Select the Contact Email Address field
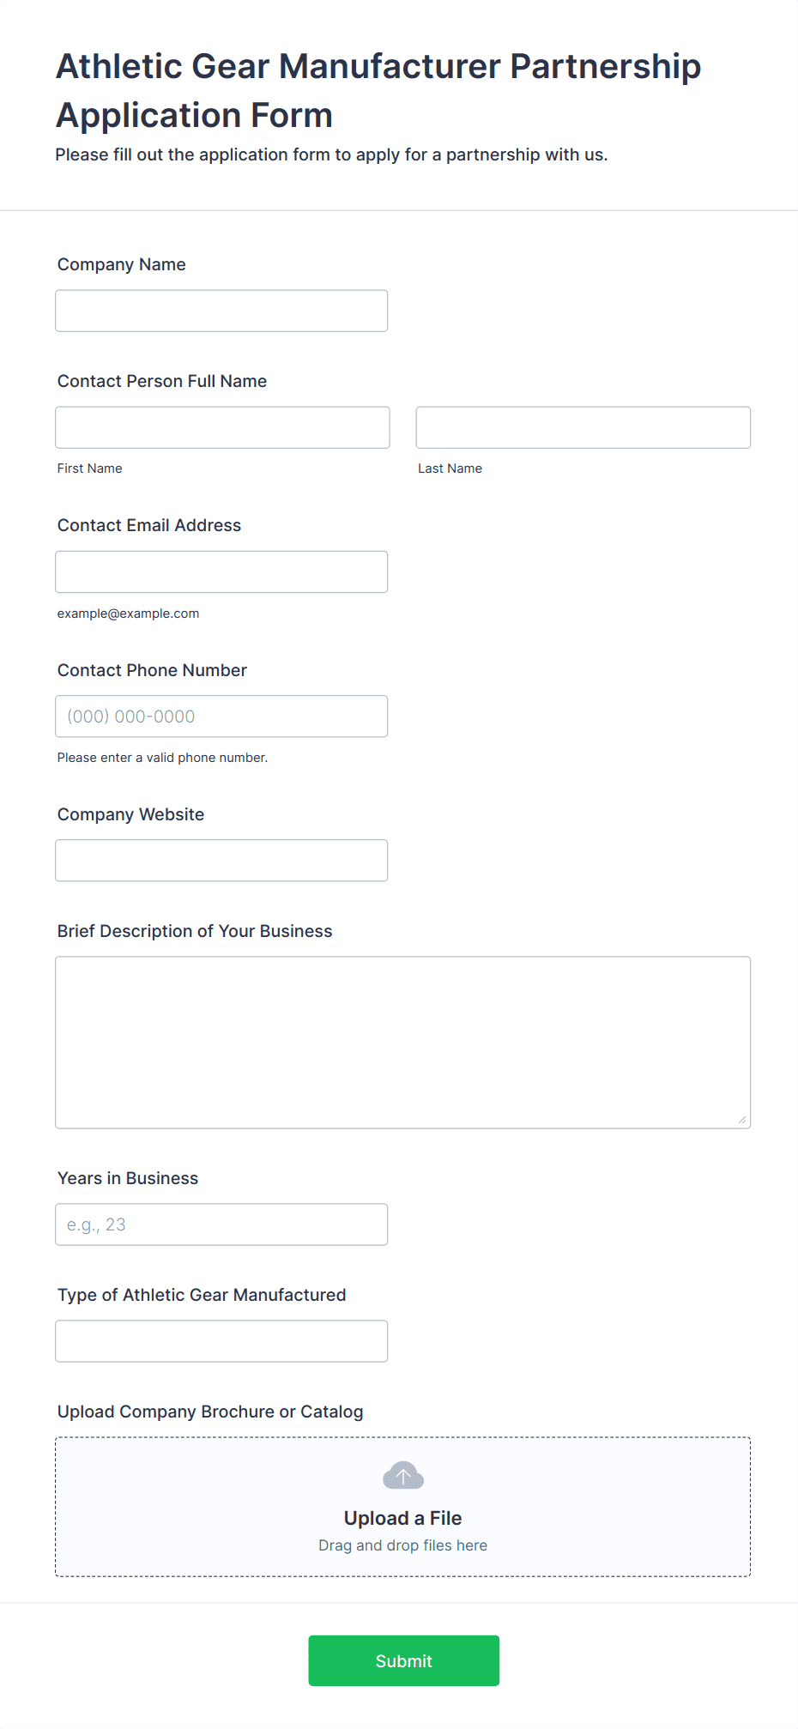798x1729 pixels. 221,571
